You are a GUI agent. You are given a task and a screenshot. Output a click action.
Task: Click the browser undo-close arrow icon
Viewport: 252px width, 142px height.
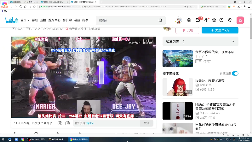coord(30,7)
